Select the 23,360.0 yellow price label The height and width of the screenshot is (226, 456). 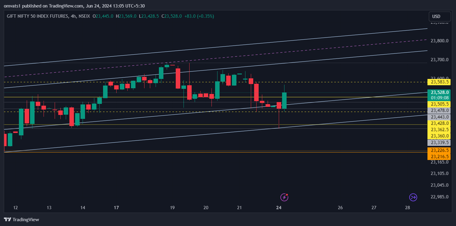(440, 136)
